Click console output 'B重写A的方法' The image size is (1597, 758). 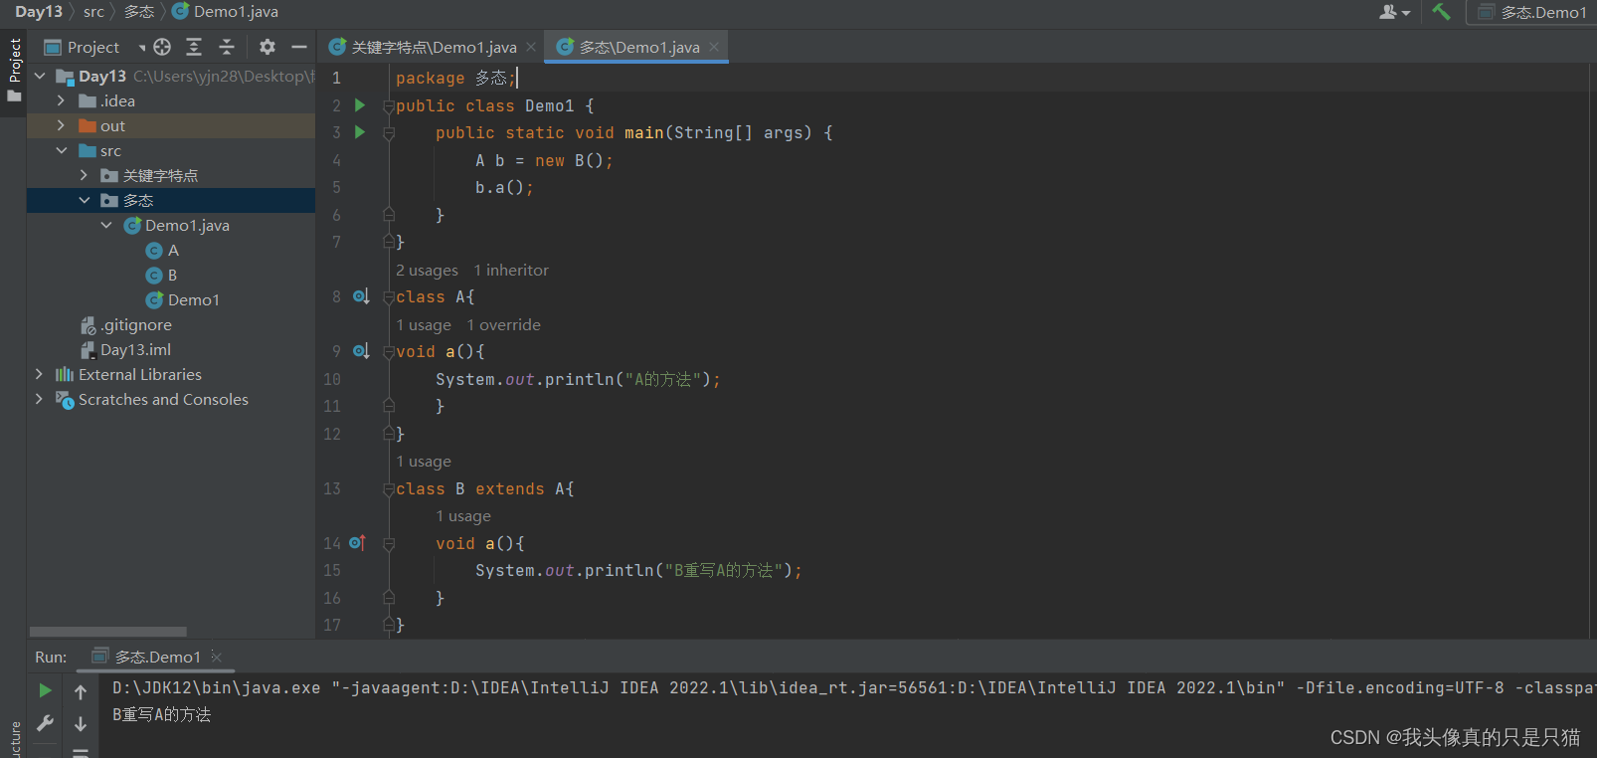pyautogui.click(x=162, y=714)
